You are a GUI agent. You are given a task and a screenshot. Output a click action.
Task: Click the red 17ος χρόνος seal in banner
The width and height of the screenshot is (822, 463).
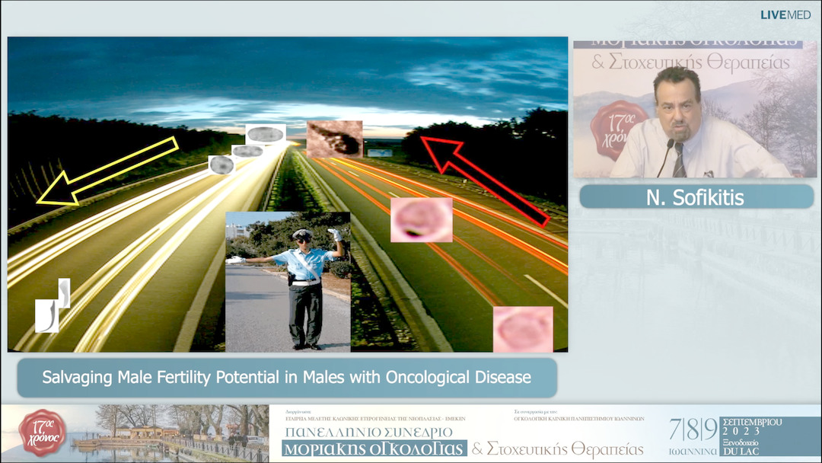click(42, 433)
